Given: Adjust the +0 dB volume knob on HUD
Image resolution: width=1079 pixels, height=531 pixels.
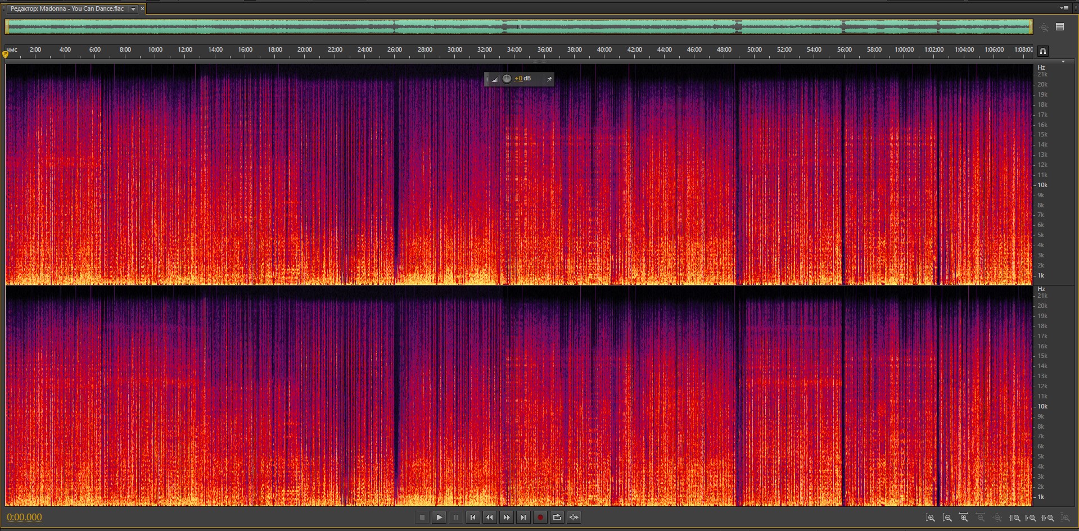Looking at the screenshot, I should (507, 79).
